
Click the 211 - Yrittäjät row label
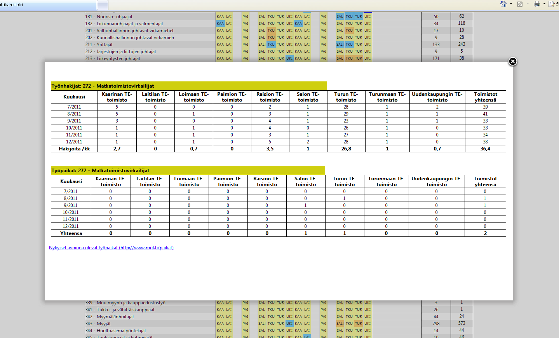point(99,45)
